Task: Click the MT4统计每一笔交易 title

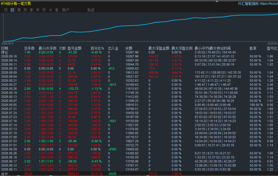Action: click(x=16, y=3)
